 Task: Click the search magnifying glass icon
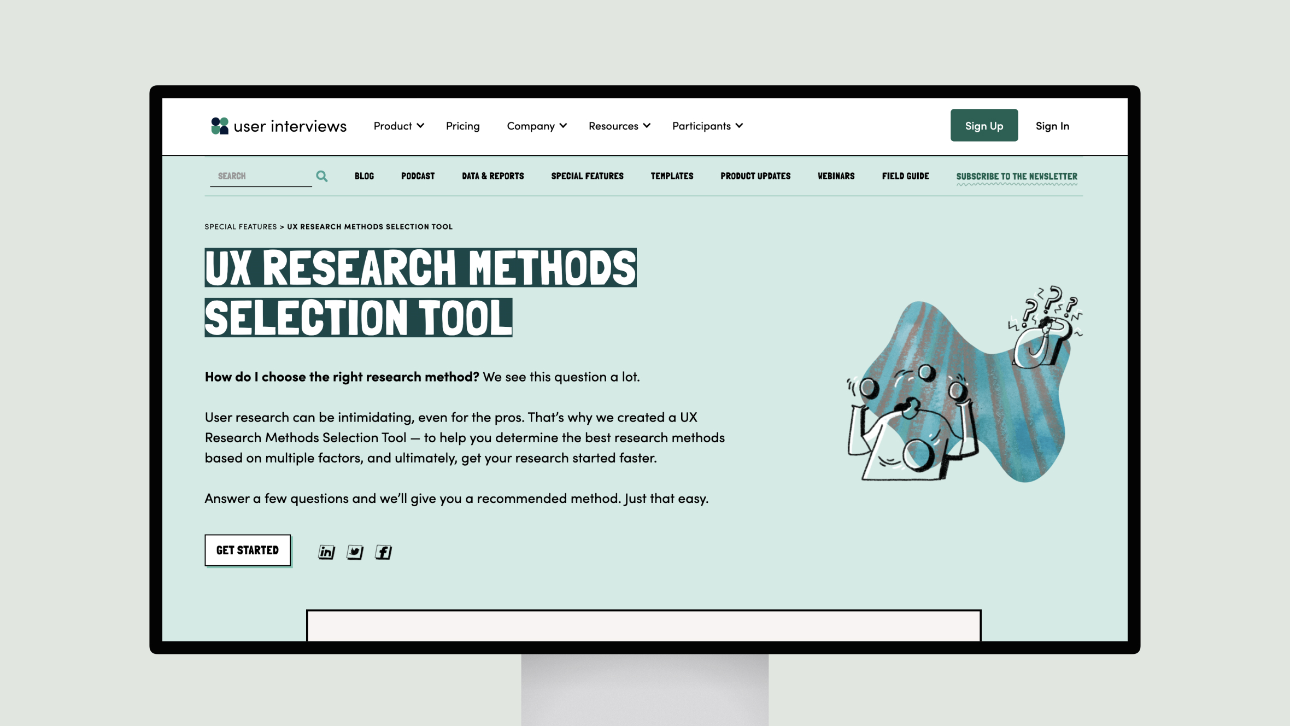(x=321, y=175)
